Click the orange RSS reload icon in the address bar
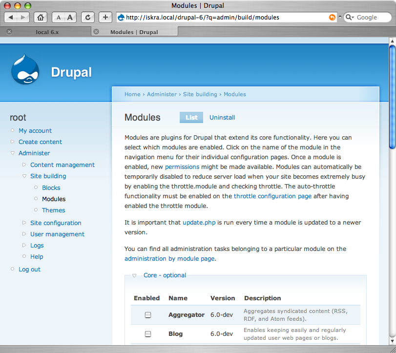This screenshot has width=396, height=353. click(332, 18)
